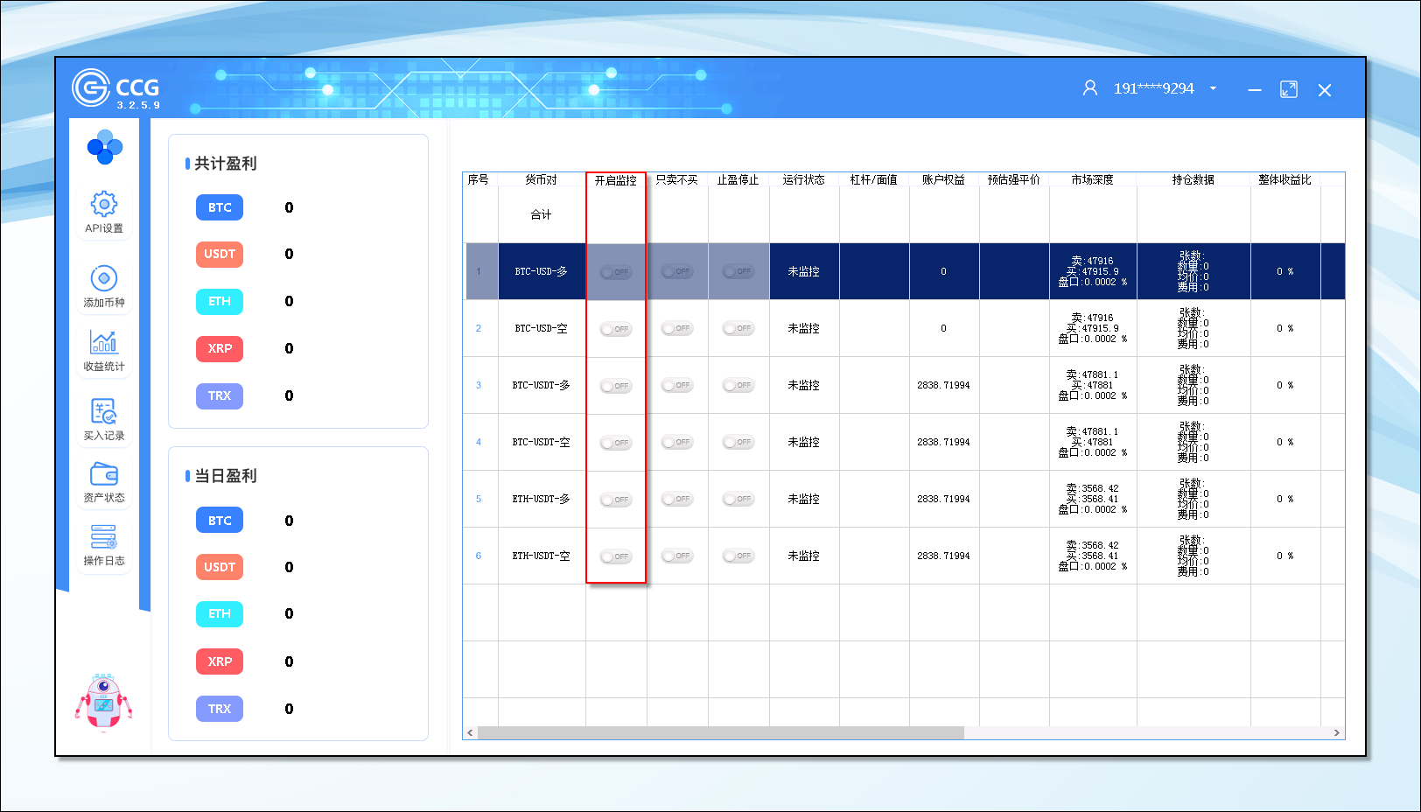Open the 买入记录 purchase records icon
The image size is (1421, 812).
point(103,411)
